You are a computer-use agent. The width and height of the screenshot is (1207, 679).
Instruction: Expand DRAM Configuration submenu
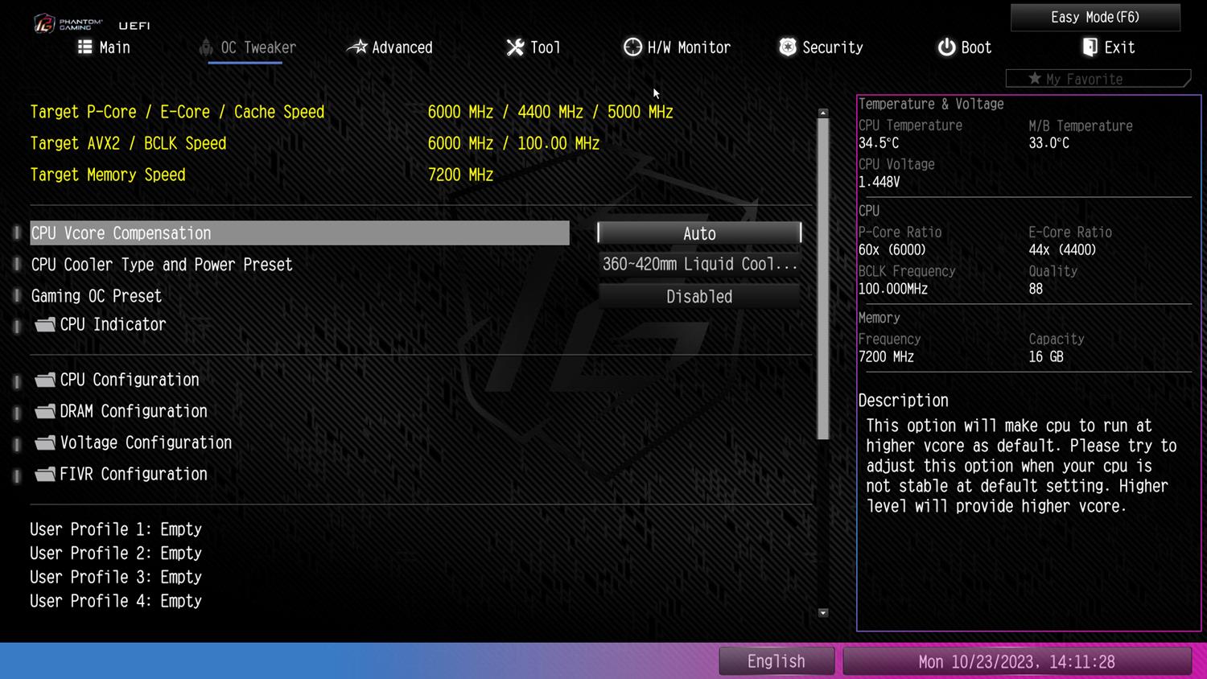[133, 411]
